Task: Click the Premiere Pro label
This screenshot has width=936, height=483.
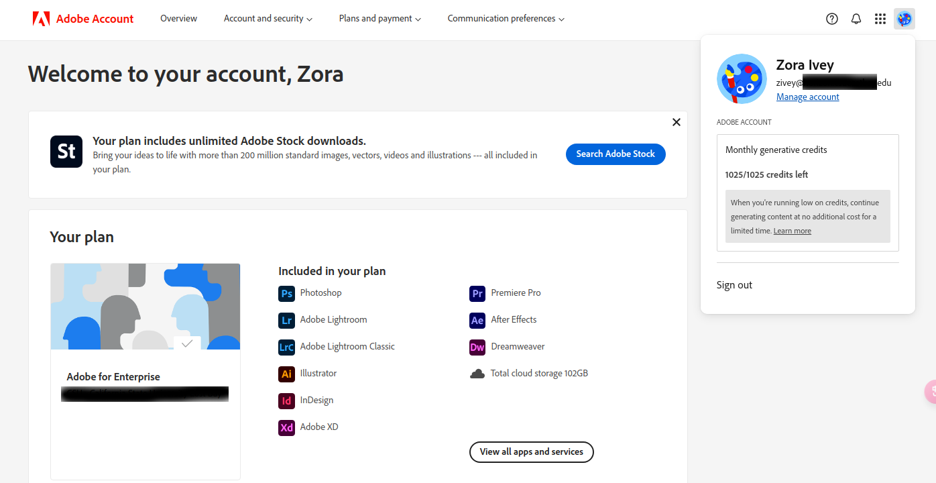Action: click(x=516, y=293)
